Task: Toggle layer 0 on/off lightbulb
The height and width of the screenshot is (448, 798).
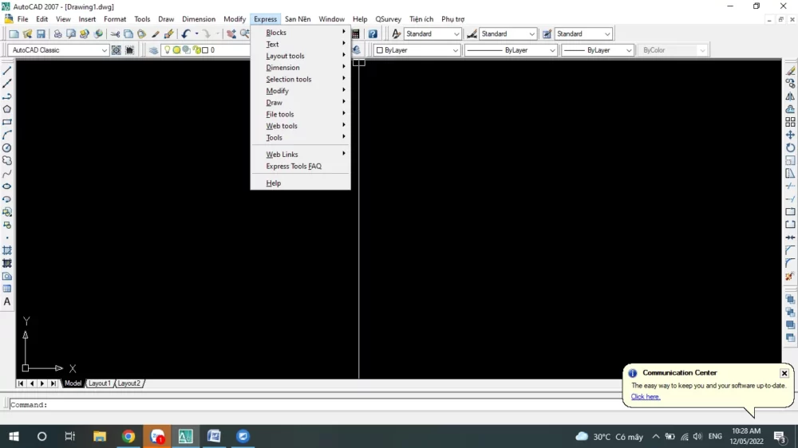Action: point(168,50)
